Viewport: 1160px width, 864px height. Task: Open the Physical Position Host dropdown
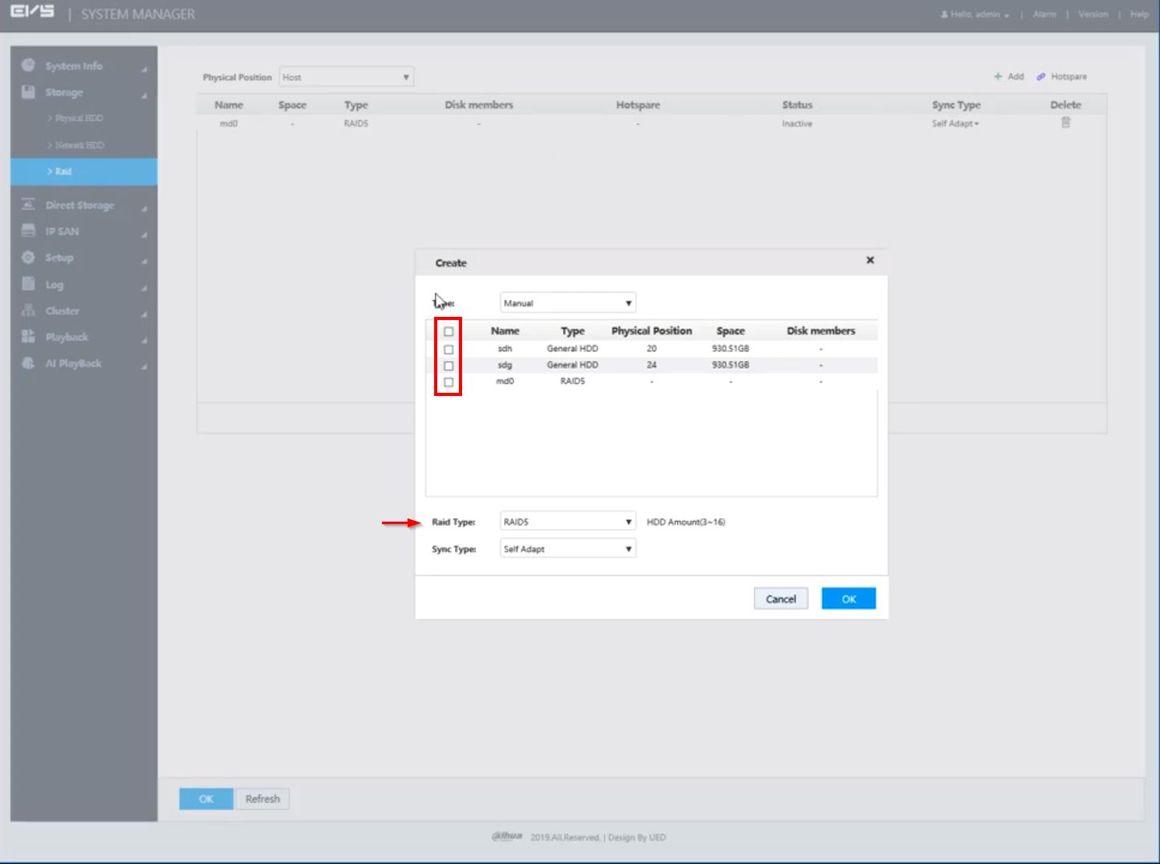(346, 78)
